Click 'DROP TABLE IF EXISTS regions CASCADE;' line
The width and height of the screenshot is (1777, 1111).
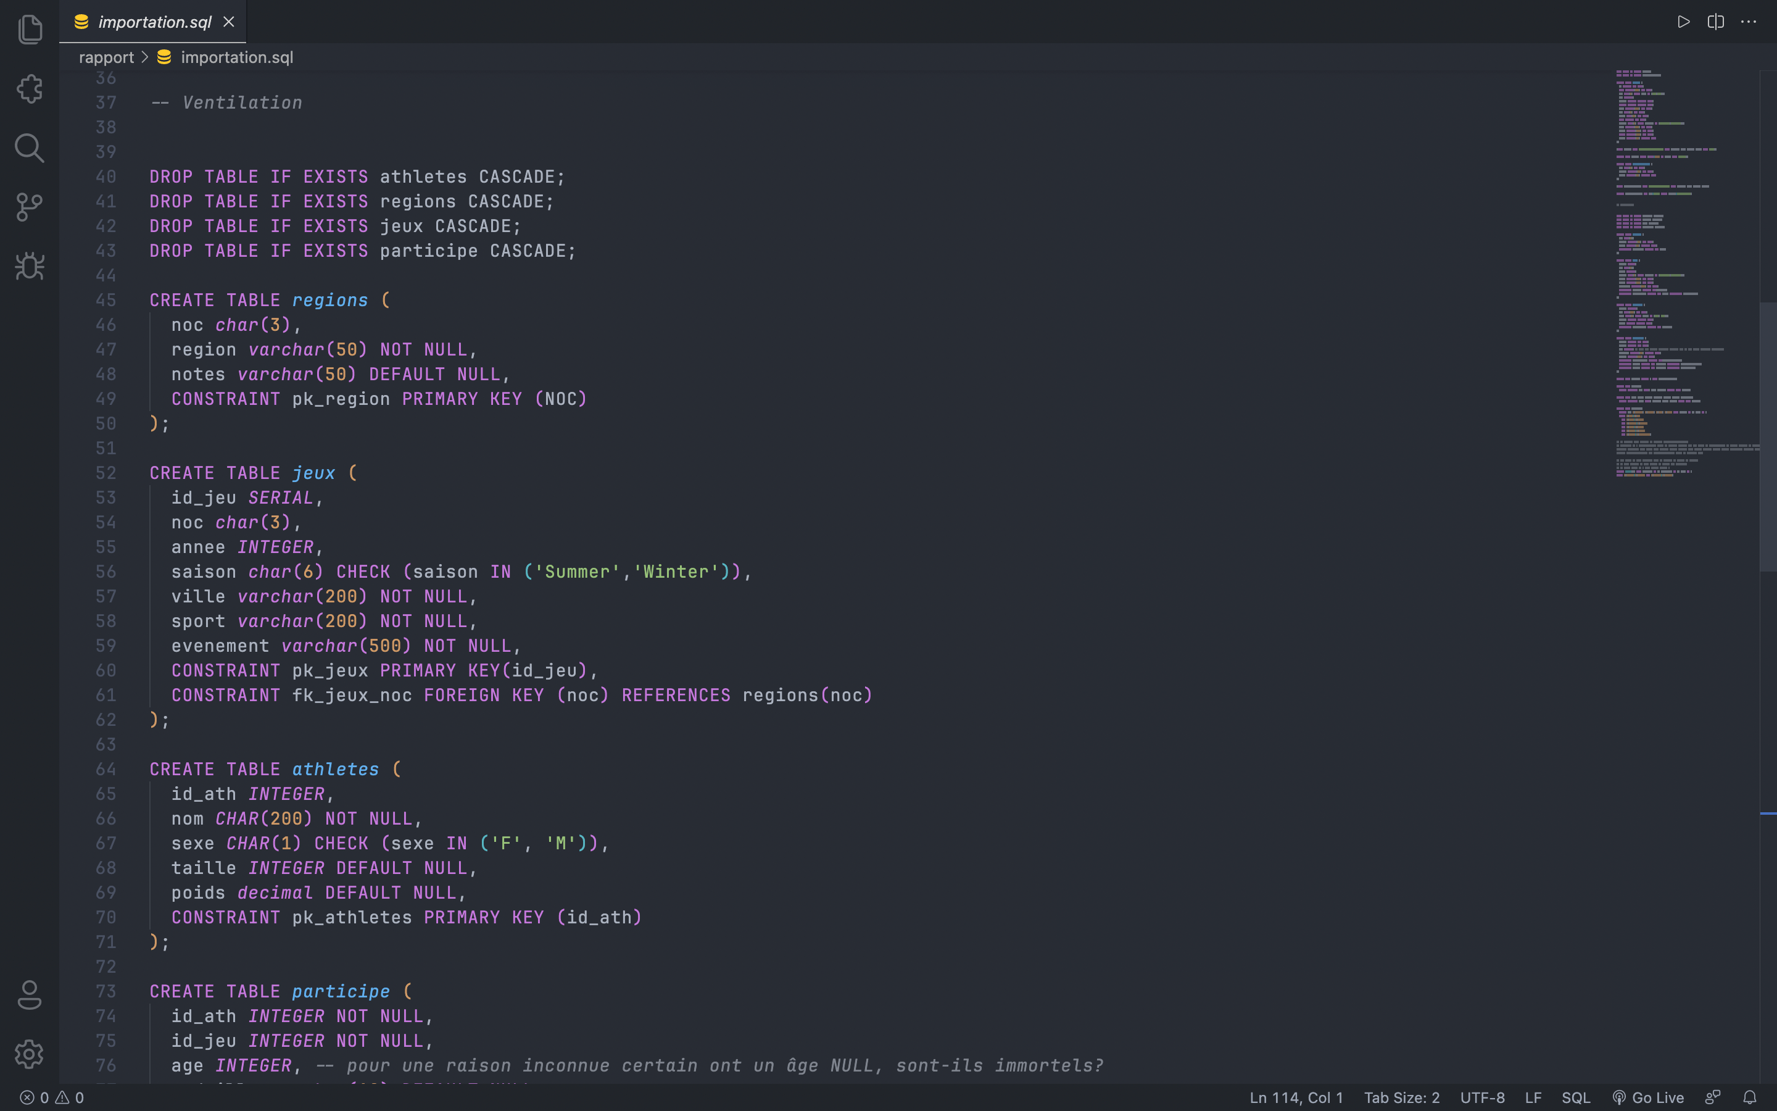coord(352,201)
